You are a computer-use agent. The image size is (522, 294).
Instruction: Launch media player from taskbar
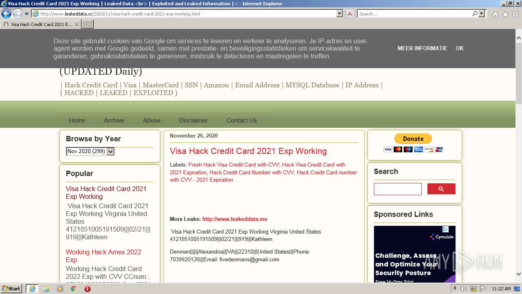click(x=60, y=289)
